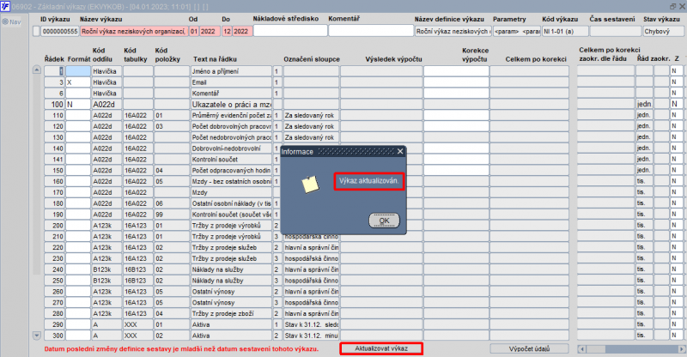Close the Informace dialog with X
The width and height of the screenshot is (687, 357).
click(x=400, y=151)
